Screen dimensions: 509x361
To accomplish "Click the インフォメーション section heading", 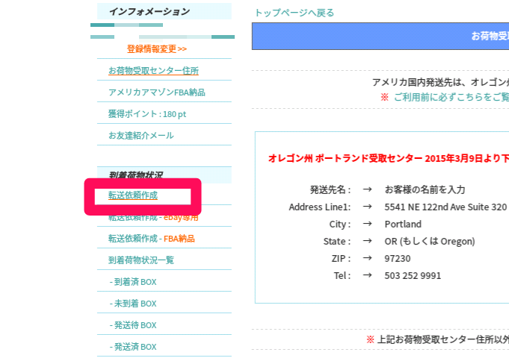I will (x=149, y=12).
